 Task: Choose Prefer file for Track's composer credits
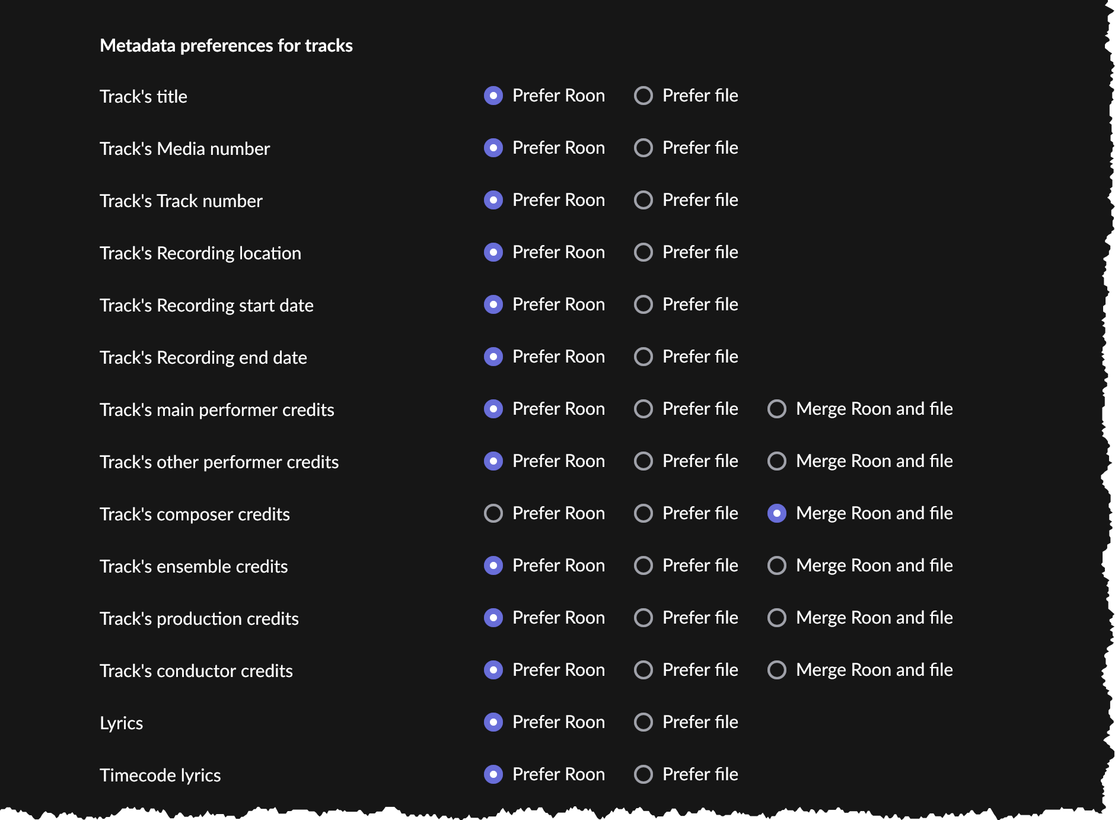pos(643,513)
